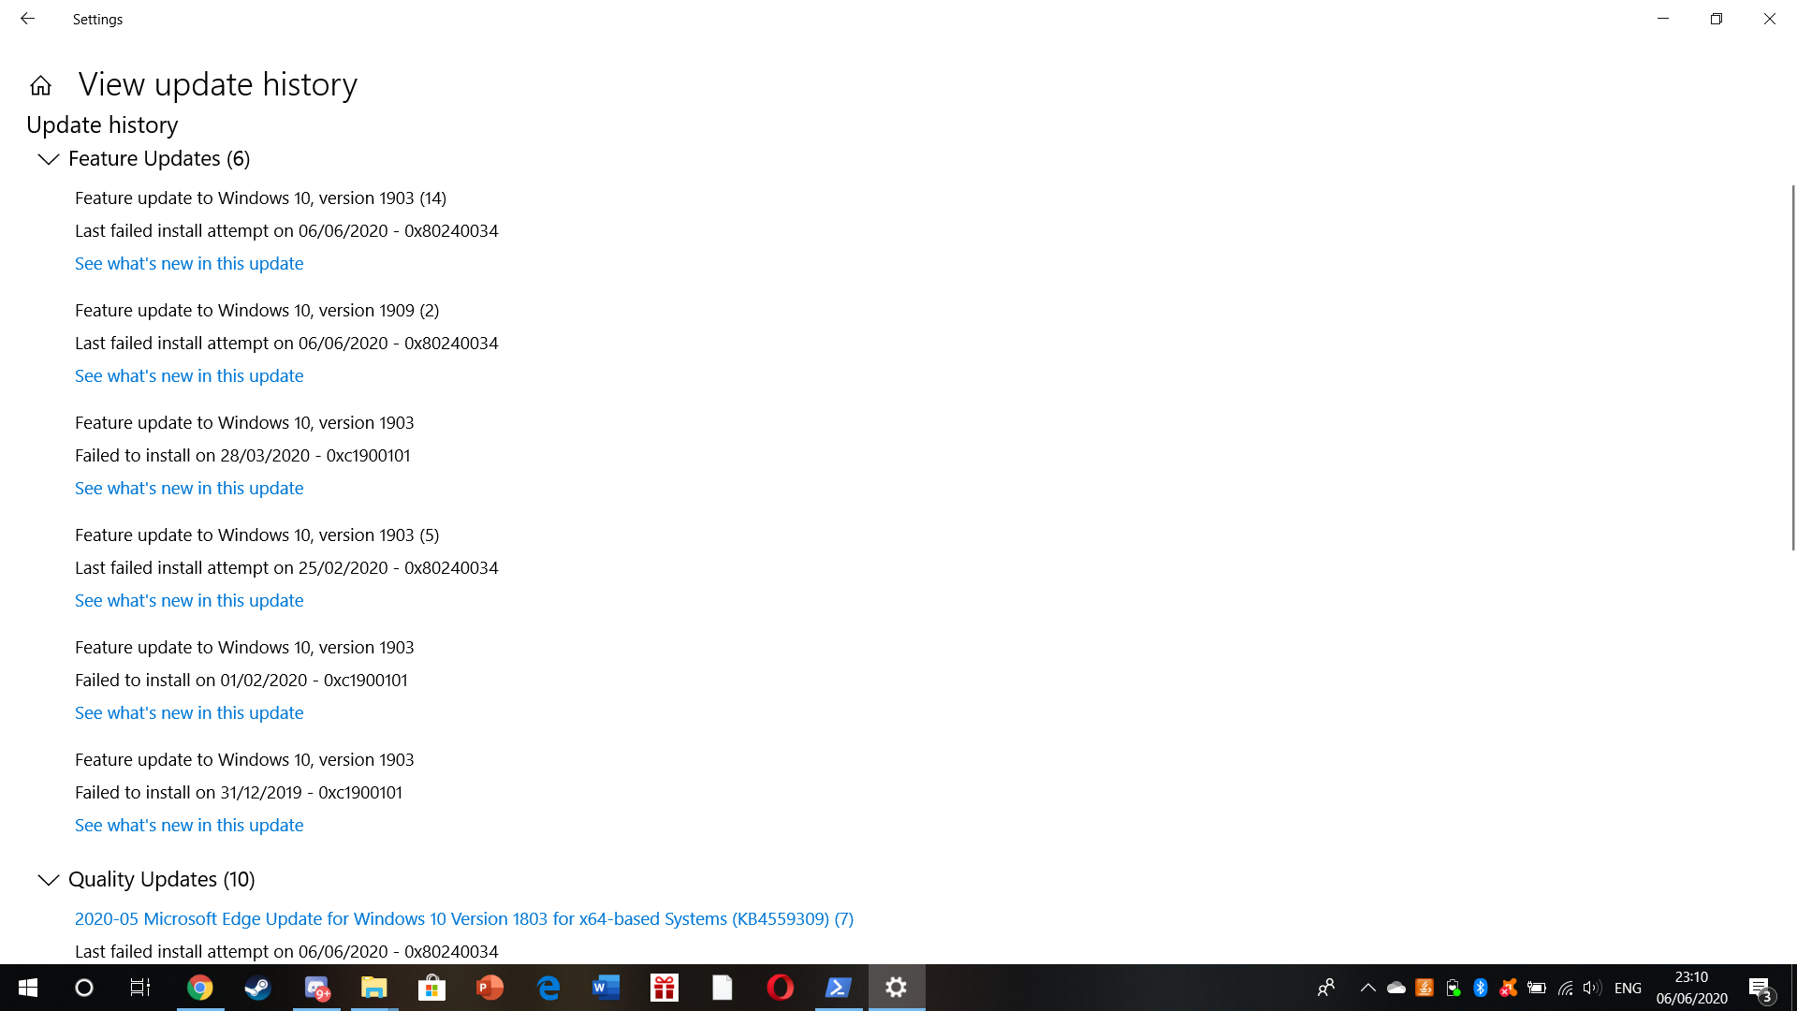
Task: Open 'See what's new' link under 31/12/2019 failure
Action: (189, 825)
